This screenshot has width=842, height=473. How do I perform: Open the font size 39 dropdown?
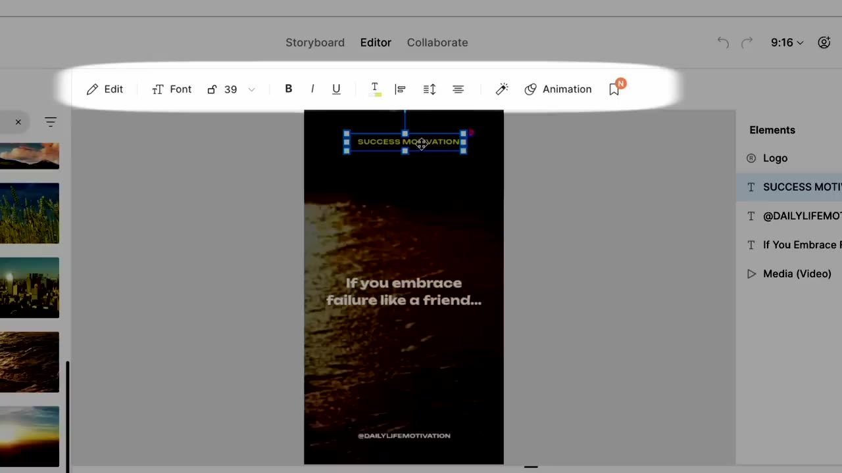pyautogui.click(x=239, y=89)
